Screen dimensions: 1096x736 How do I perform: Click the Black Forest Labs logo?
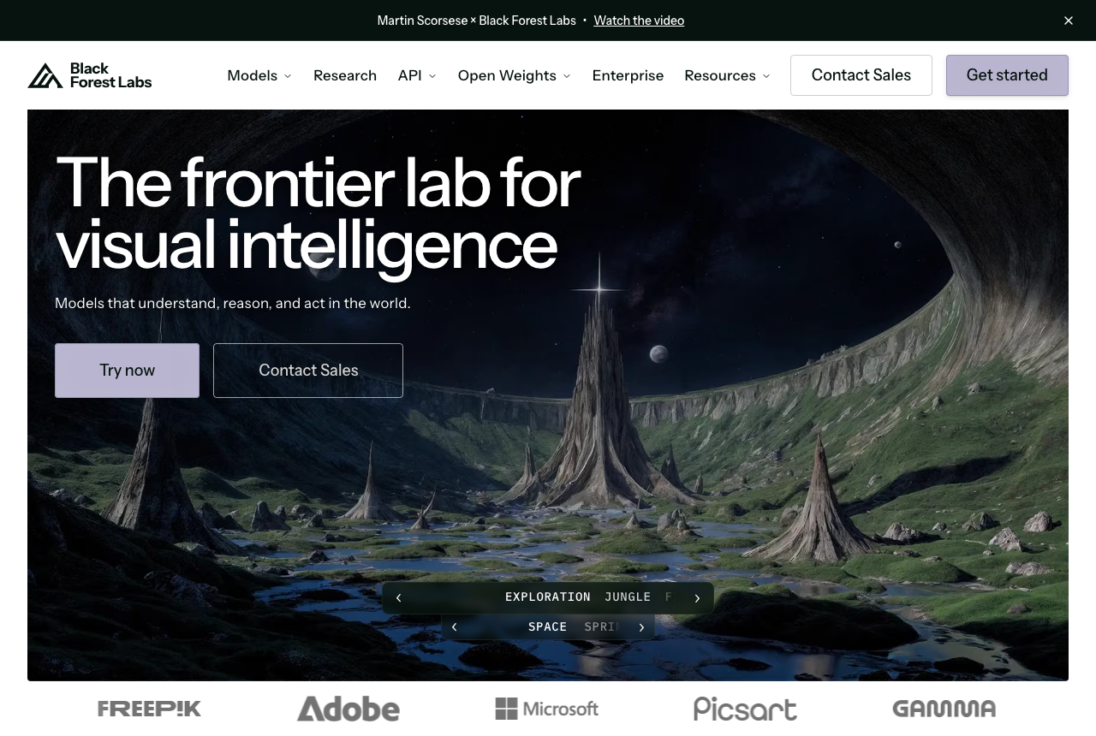click(x=90, y=75)
